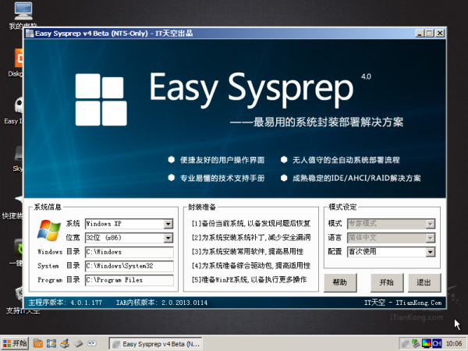
Task: Expand the 位宽 32位 (x86) dropdown
Action: tap(168, 238)
